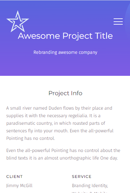Screen dimensions: 130x193
Task: Click the line 'blind texts it is an almost unorthographic'
Action: (62, 158)
